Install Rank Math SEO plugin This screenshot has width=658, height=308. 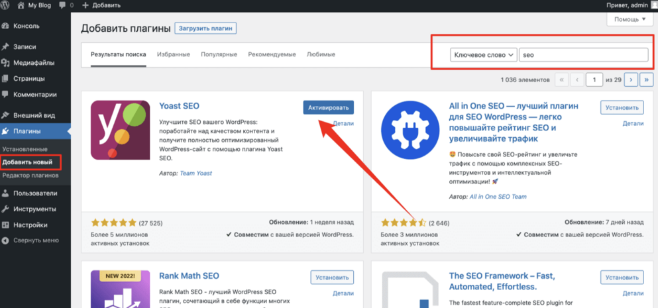click(x=332, y=278)
